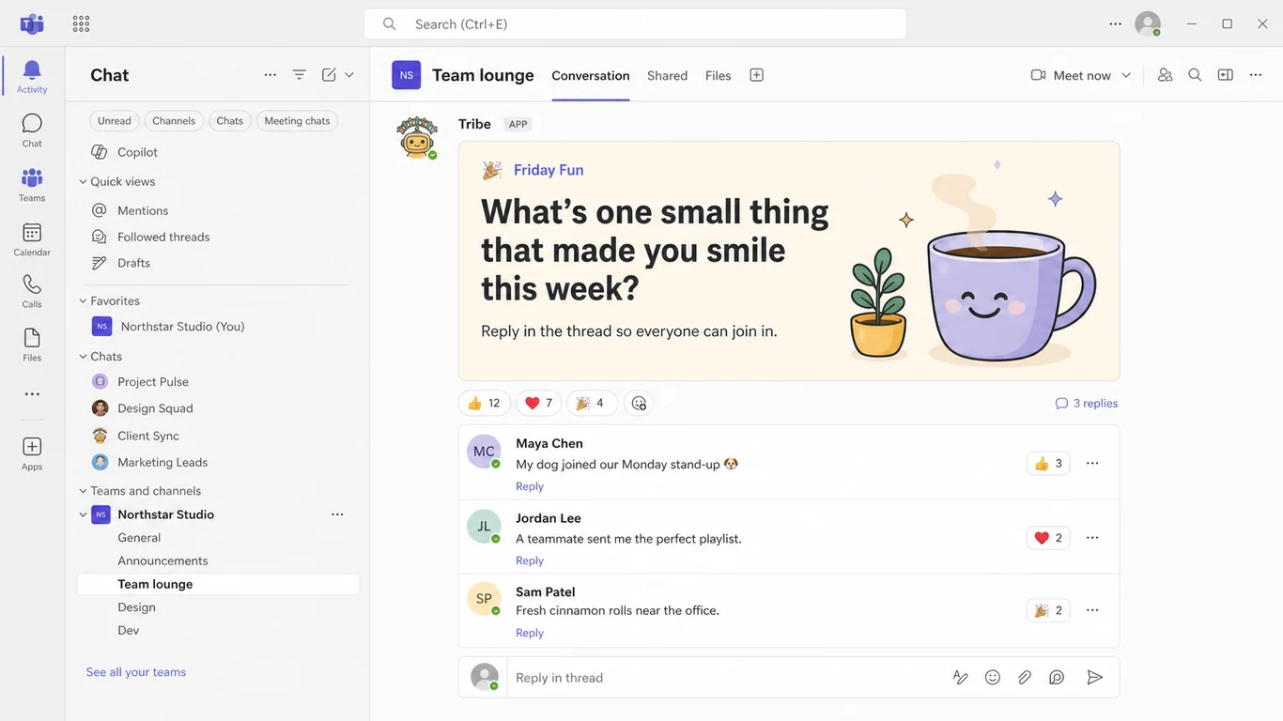Screen dimensions: 1283x721
Task: Open See all your teams link
Action: [136, 672]
